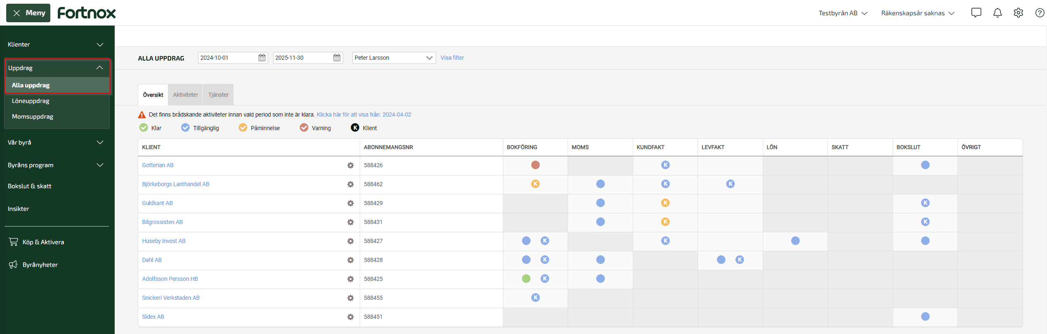
Task: Open gear settings for Guldkant AB
Action: (x=351, y=203)
